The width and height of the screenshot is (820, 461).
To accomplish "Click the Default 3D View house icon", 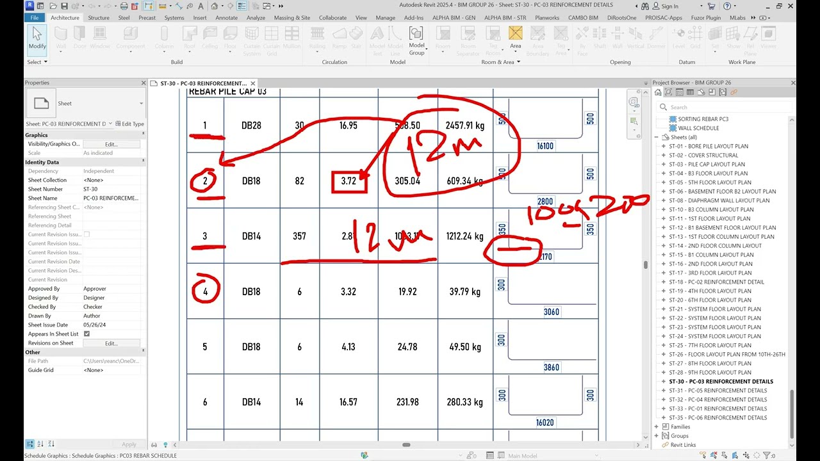I will coord(215,6).
